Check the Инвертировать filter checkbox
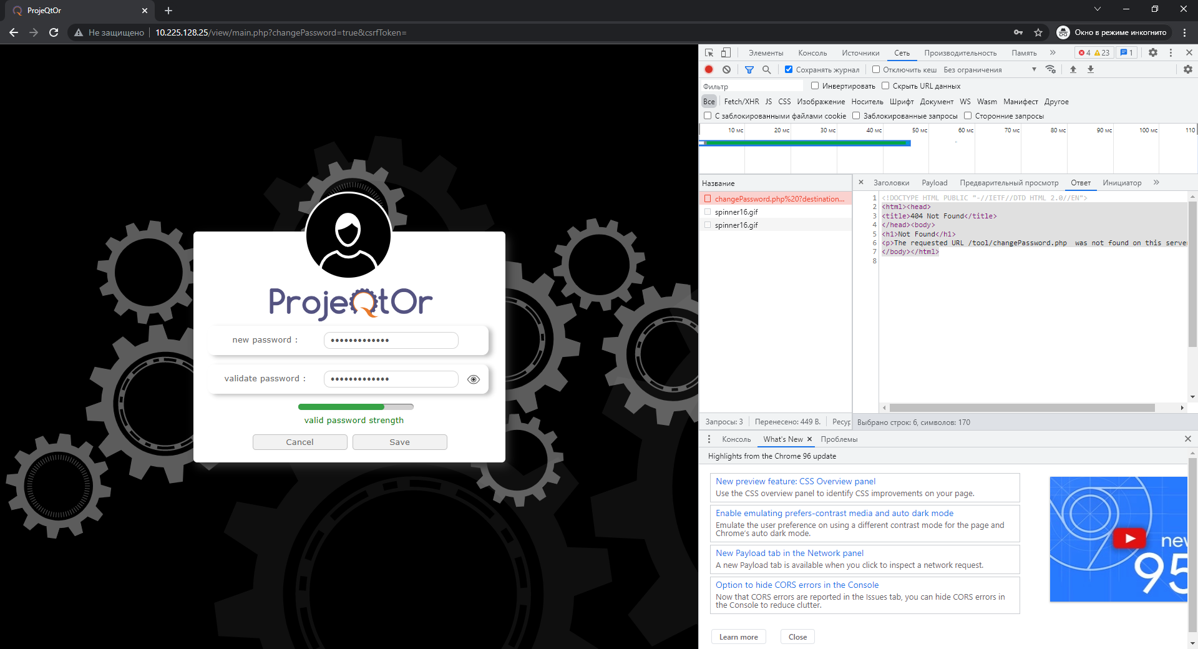The image size is (1198, 649). pyautogui.click(x=815, y=85)
